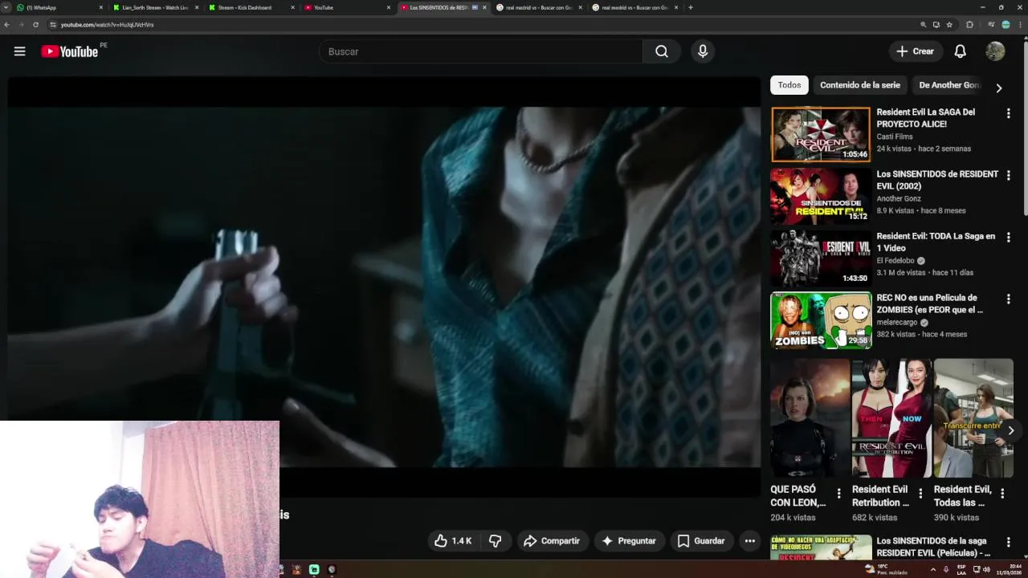Open the weather widget in taskbar

click(887, 569)
